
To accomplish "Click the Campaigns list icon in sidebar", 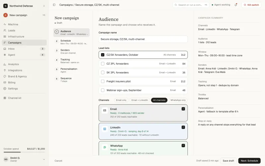I will (x=5, y=43).
